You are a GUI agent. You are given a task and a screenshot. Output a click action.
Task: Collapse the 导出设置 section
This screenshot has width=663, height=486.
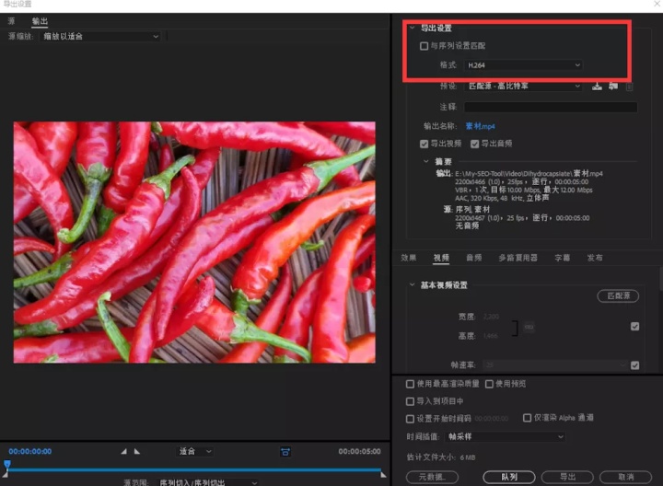coord(412,28)
